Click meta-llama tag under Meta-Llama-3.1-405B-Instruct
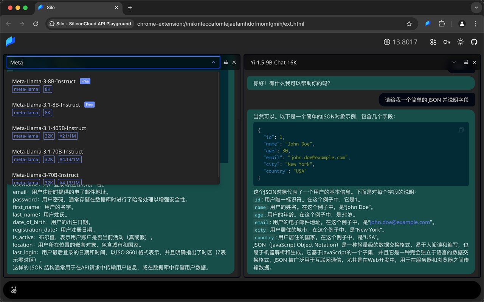484x302 pixels. [x=26, y=136]
